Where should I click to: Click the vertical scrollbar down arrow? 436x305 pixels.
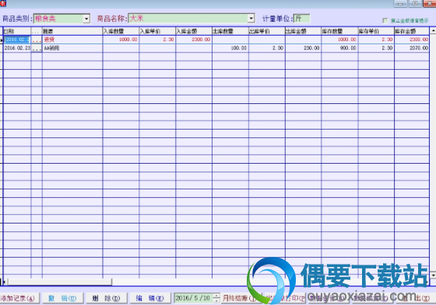click(x=433, y=275)
